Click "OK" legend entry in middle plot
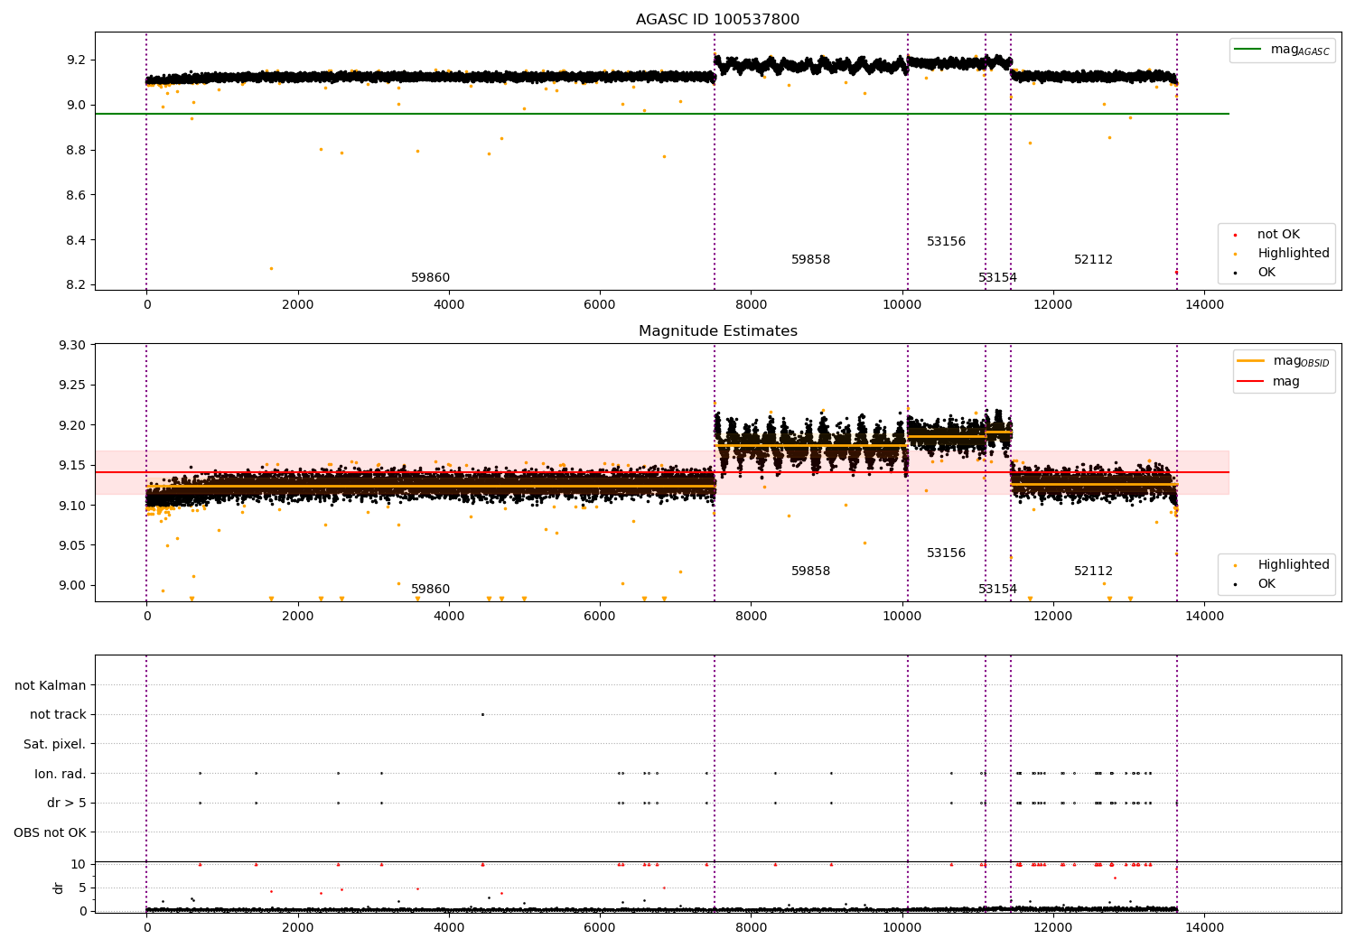1355x948 pixels. point(1266,584)
